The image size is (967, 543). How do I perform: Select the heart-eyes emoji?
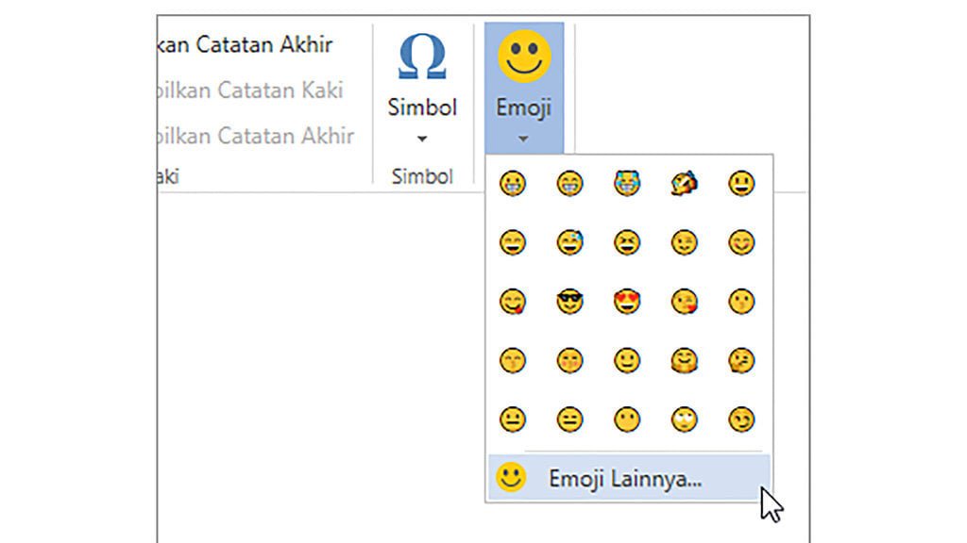point(626,299)
